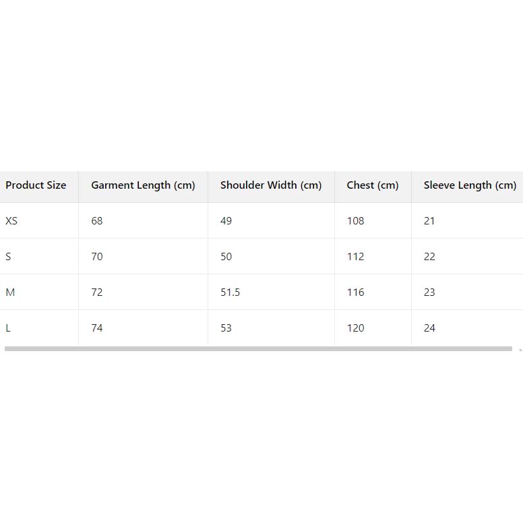Image resolution: width=523 pixels, height=523 pixels.
Task: Select the XS size row label
Action: point(11,221)
